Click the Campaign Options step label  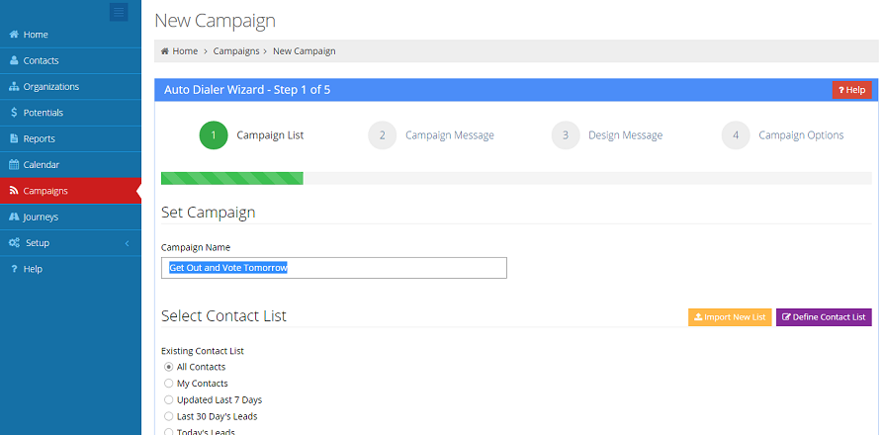801,135
